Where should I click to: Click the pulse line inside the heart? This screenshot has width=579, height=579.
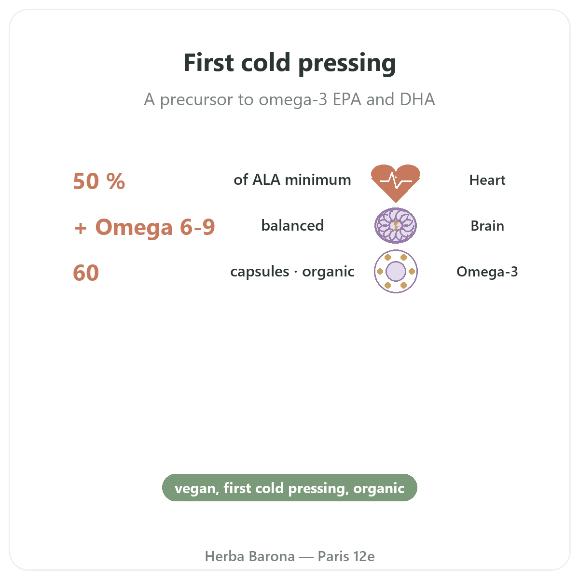tap(396, 181)
